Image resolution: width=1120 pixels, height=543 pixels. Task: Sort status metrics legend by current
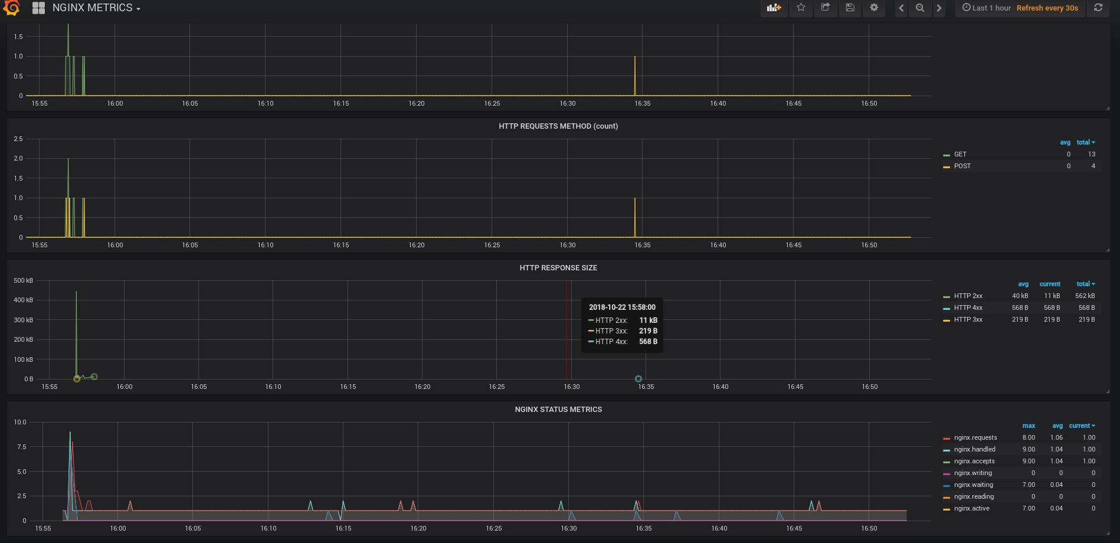(1082, 426)
